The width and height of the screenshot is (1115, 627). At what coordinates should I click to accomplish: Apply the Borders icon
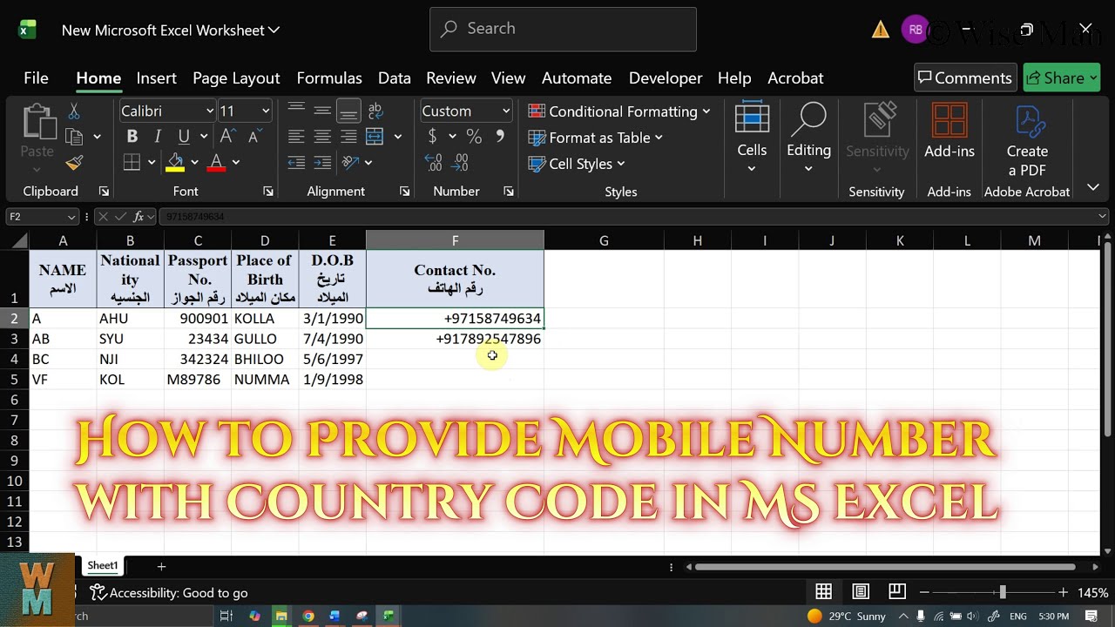(x=132, y=162)
